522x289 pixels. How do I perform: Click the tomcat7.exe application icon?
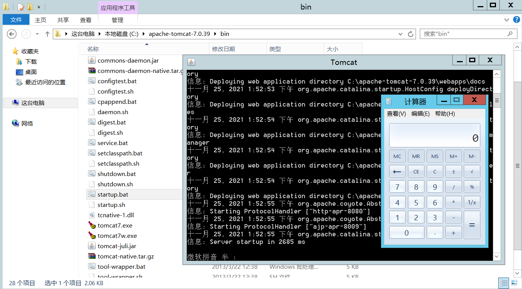(x=91, y=225)
